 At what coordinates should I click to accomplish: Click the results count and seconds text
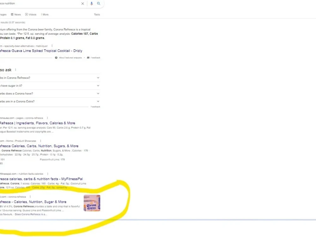13,22
